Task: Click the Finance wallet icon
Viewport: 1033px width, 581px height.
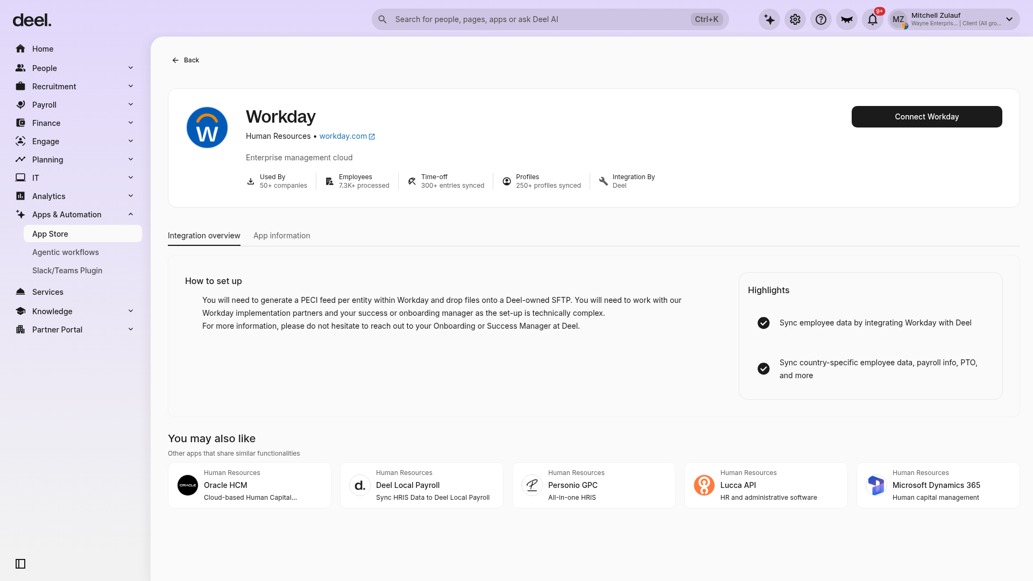Action: click(x=20, y=123)
